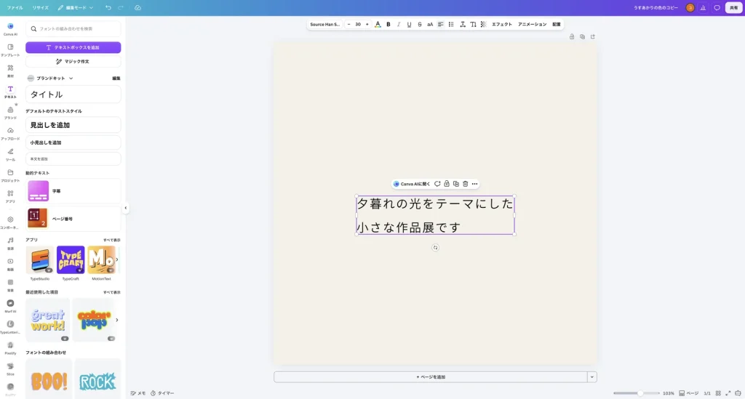Add a subheading (小見出しを追加)
745x399 pixels.
point(73,142)
